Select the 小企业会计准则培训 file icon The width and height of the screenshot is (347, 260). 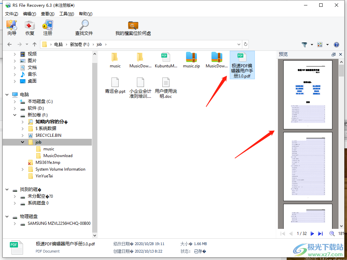pos(140,82)
